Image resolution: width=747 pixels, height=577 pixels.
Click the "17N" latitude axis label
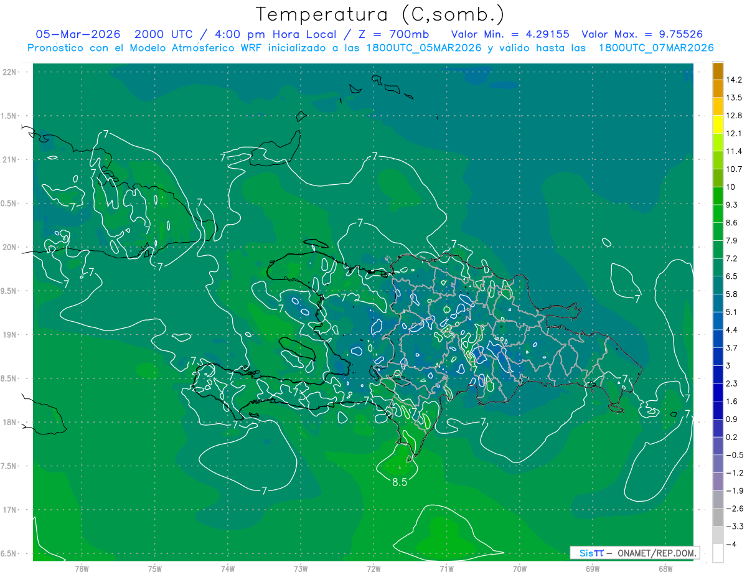pyautogui.click(x=10, y=510)
